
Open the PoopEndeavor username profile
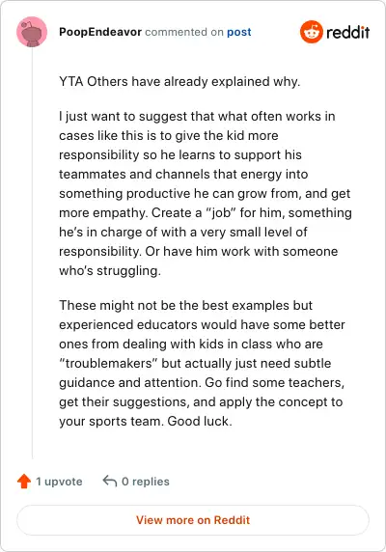(100, 32)
